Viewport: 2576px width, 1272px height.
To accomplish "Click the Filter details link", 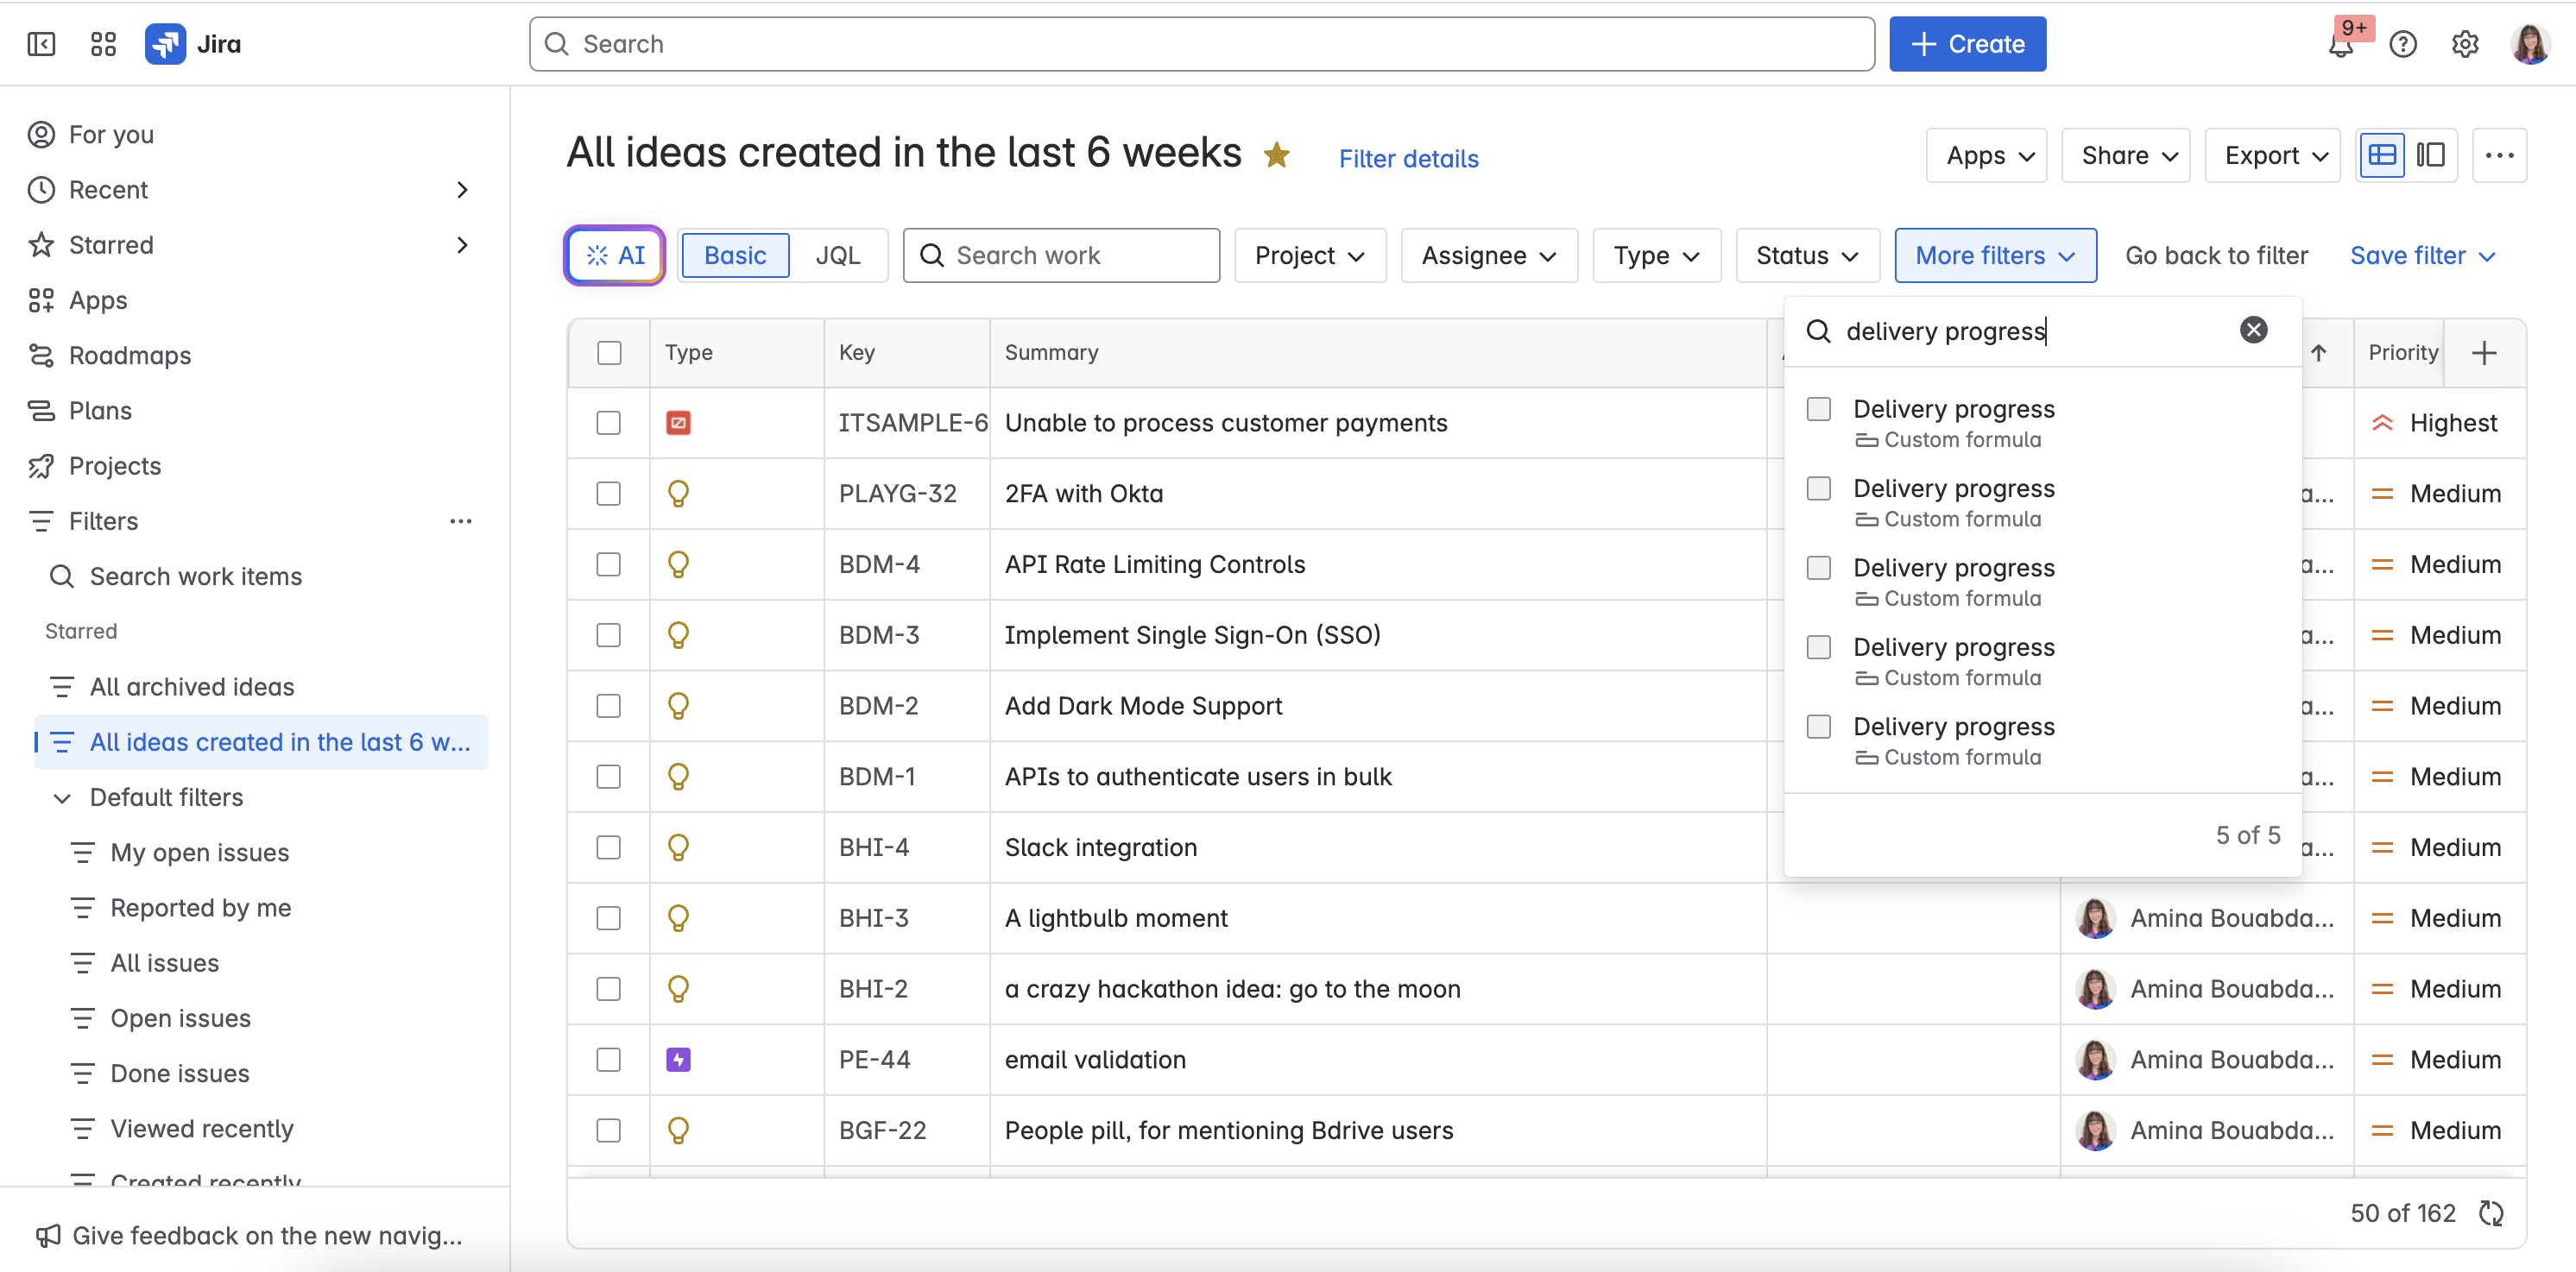I will coord(1408,158).
